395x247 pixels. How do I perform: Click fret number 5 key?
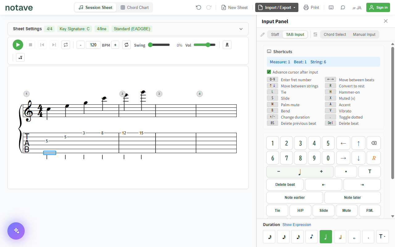pos(328,143)
